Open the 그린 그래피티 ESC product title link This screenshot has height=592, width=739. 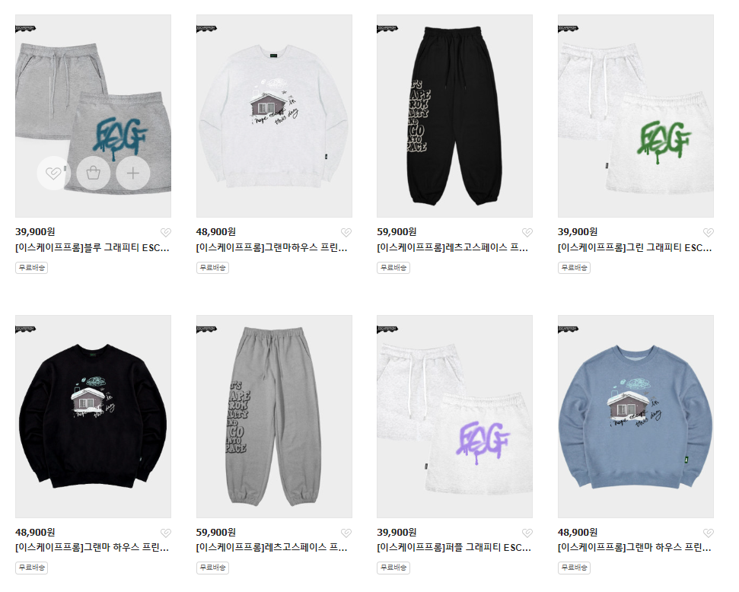(x=635, y=247)
